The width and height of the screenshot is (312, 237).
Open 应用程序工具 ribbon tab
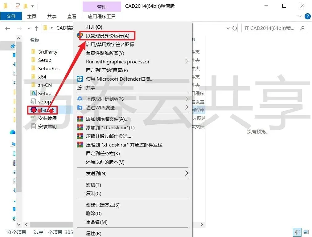(102, 16)
